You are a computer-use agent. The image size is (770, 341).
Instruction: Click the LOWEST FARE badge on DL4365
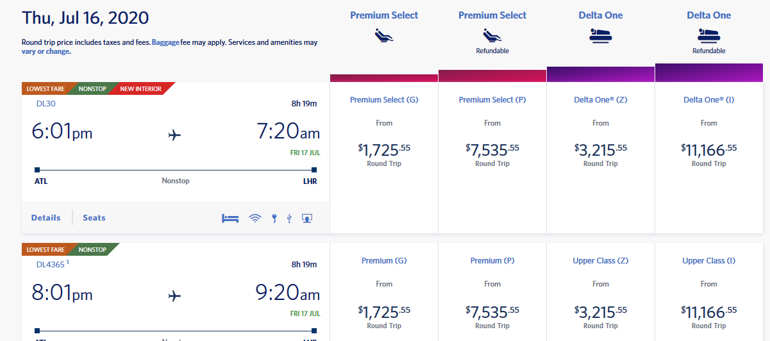tap(46, 250)
